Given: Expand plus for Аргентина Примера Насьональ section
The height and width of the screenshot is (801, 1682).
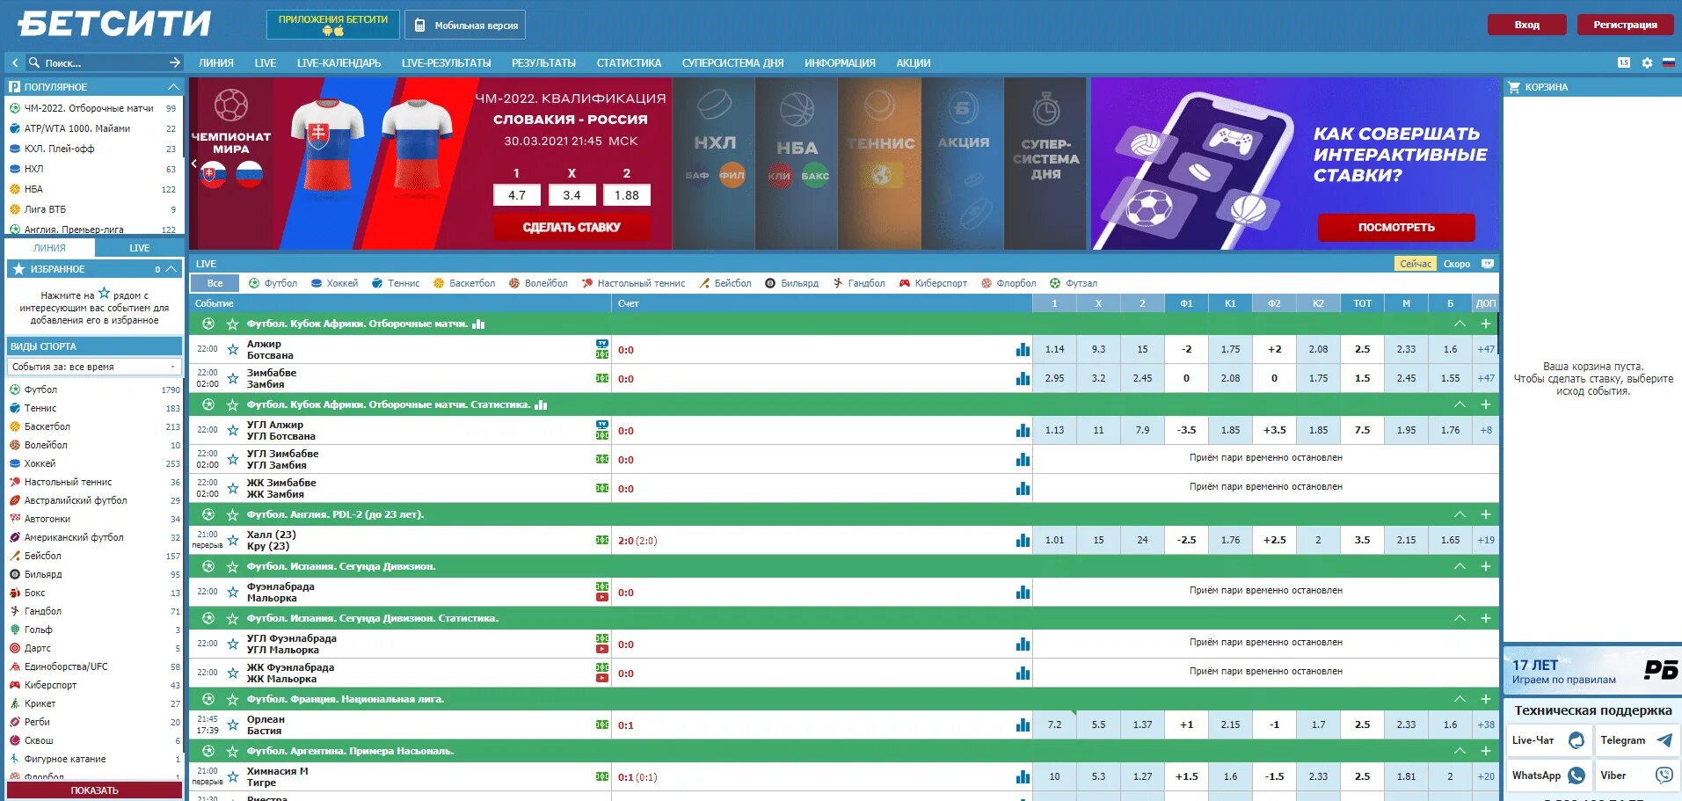Looking at the screenshot, I should click(x=1485, y=751).
